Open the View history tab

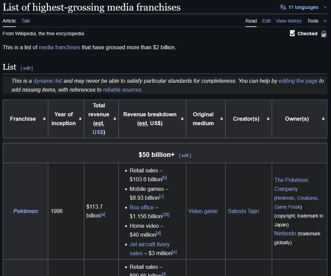pyautogui.click(x=289, y=21)
